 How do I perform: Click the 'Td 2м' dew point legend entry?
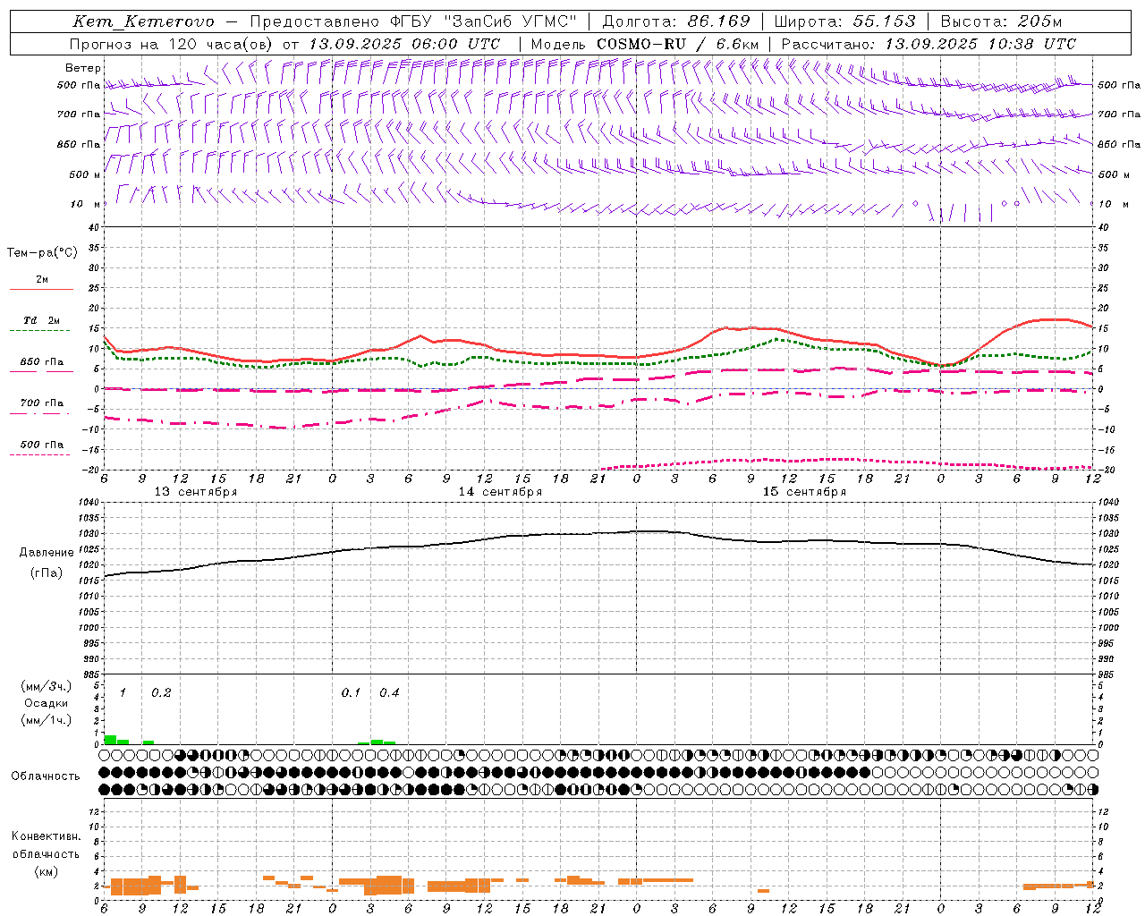click(42, 320)
